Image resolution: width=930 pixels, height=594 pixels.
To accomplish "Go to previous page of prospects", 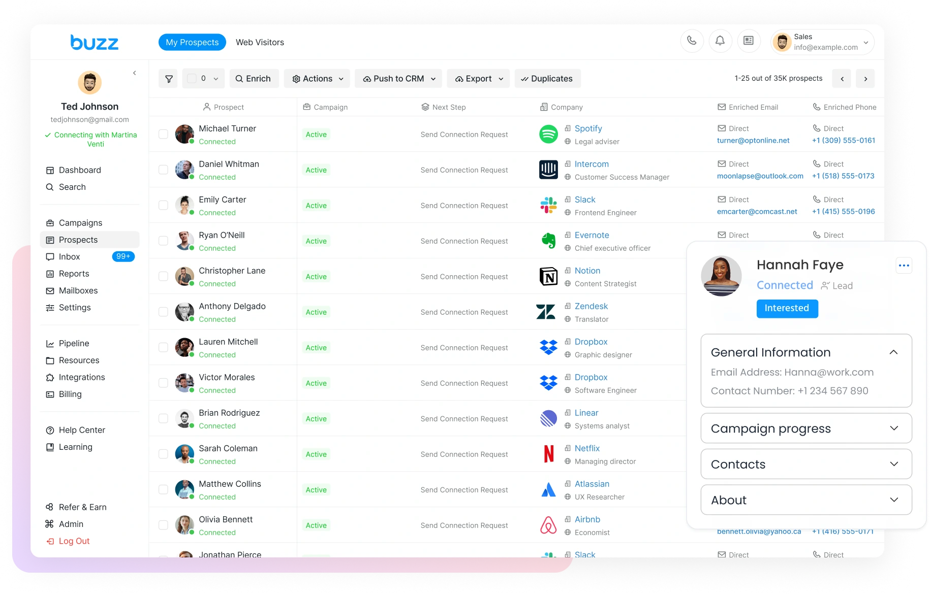I will click(x=842, y=79).
